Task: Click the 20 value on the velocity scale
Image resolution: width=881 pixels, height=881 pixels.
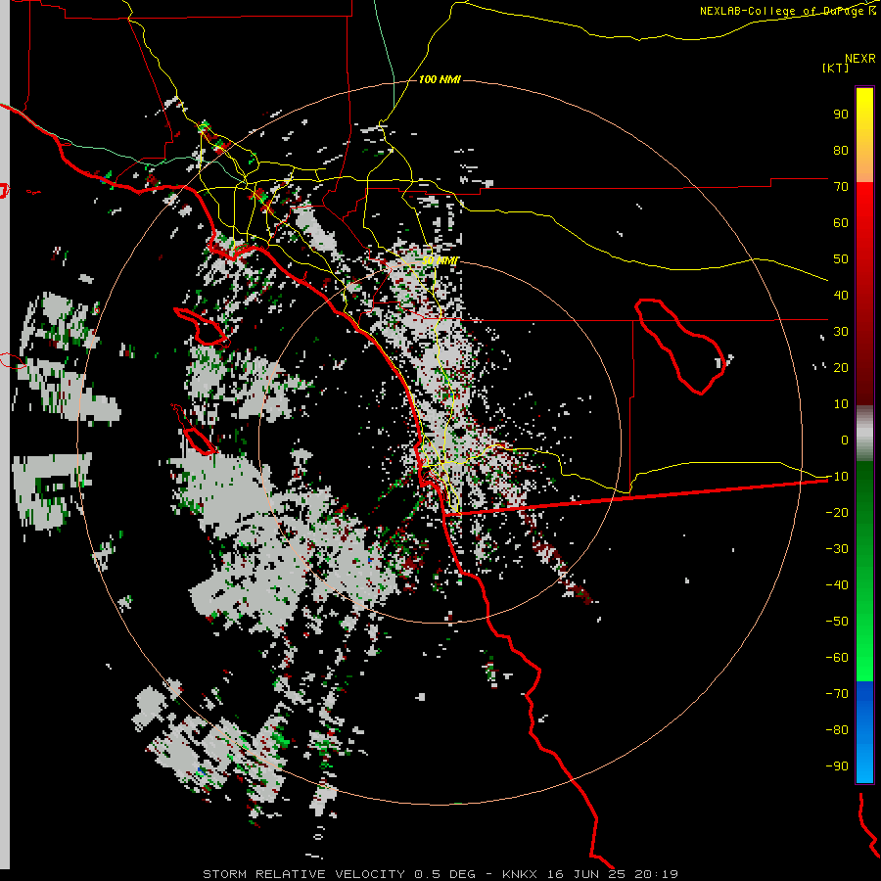Action: [841, 367]
